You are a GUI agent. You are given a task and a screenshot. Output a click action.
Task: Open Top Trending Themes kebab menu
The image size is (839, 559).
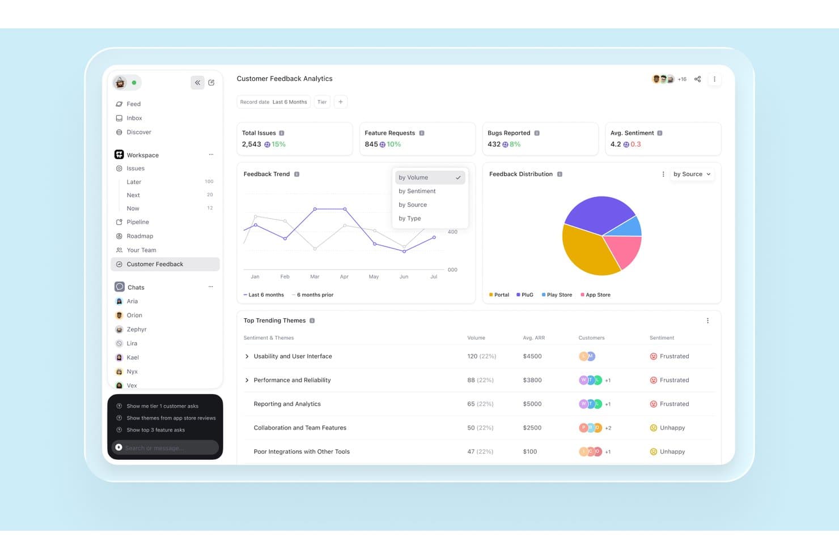point(707,321)
